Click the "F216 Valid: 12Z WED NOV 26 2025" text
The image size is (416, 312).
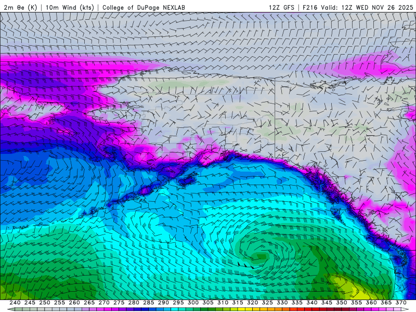tap(358, 8)
